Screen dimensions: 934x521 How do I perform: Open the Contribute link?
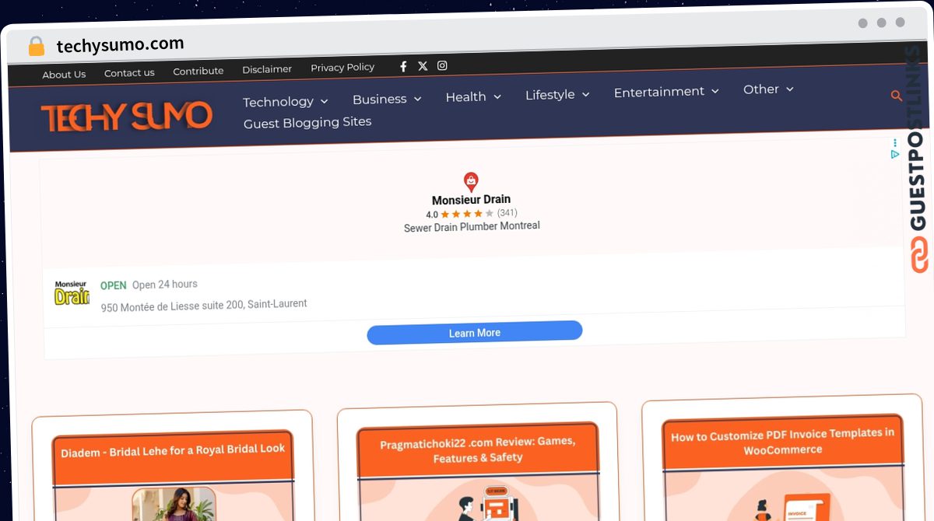pyautogui.click(x=198, y=71)
